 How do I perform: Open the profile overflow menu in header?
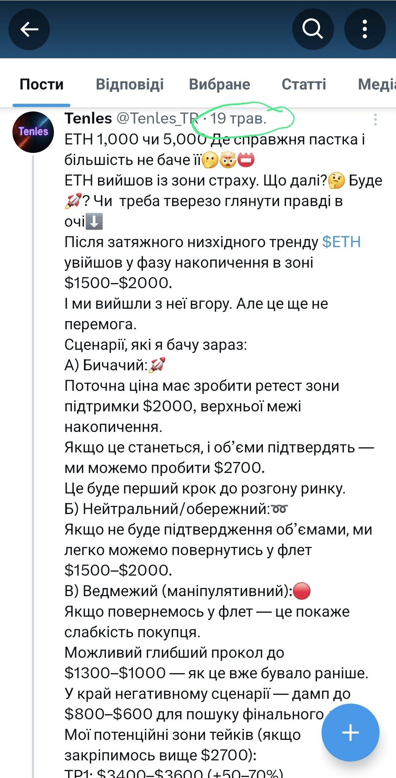point(364,29)
